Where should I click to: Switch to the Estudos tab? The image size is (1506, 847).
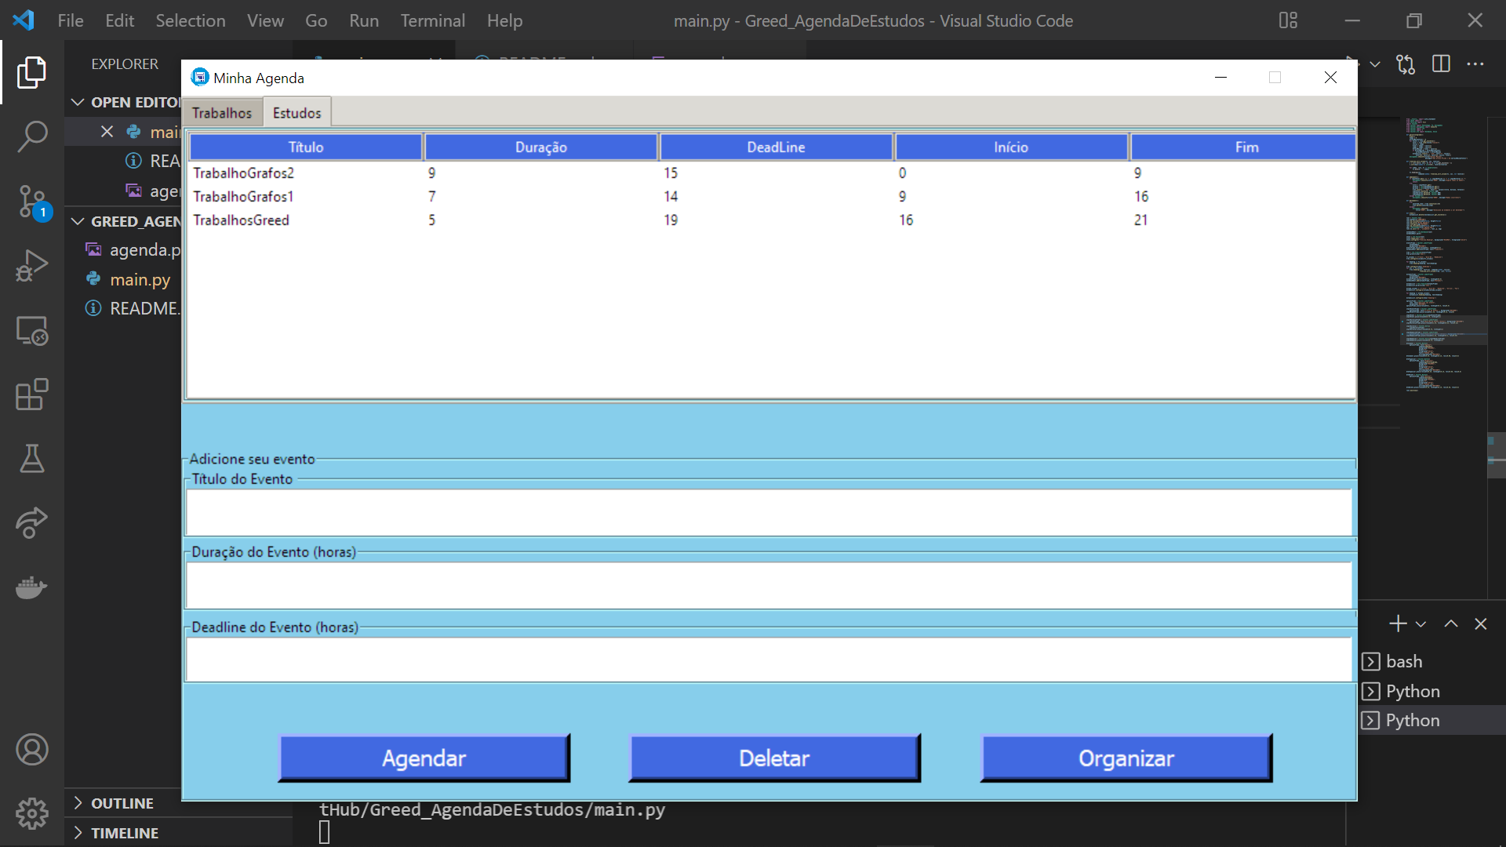coord(296,113)
